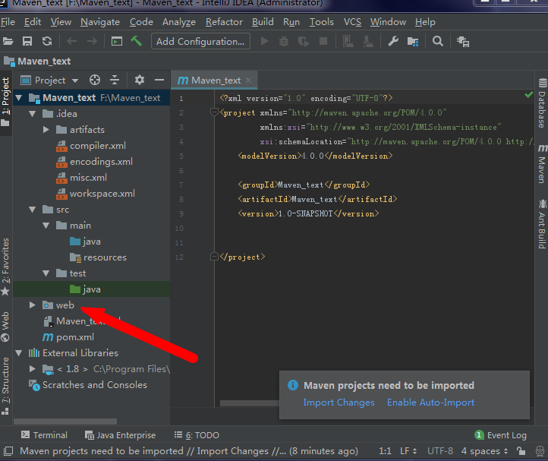The image size is (548, 461).
Task: Toggle the Structure side tab
Action: pyautogui.click(x=5, y=386)
